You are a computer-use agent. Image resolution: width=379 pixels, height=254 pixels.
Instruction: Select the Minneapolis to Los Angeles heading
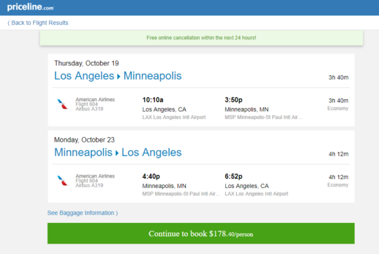(x=118, y=152)
